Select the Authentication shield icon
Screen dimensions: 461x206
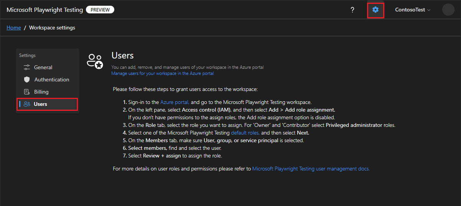[27, 79]
